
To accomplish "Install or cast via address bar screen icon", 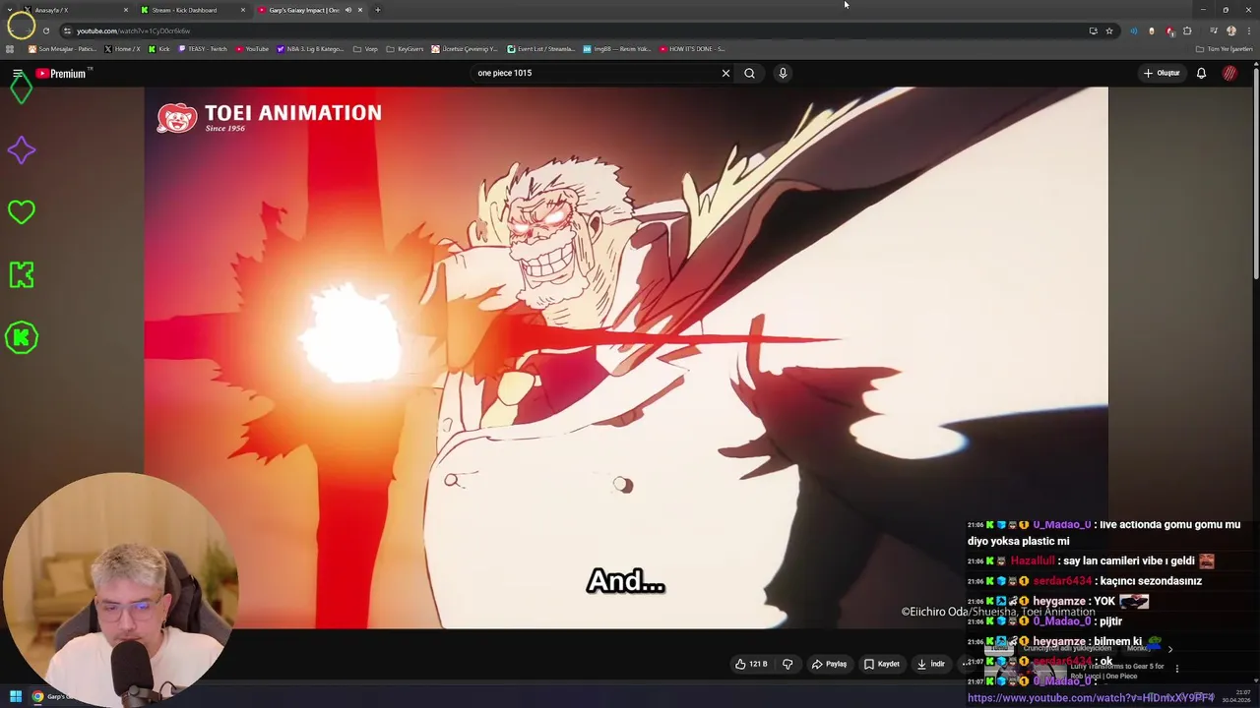I will pos(1093,30).
